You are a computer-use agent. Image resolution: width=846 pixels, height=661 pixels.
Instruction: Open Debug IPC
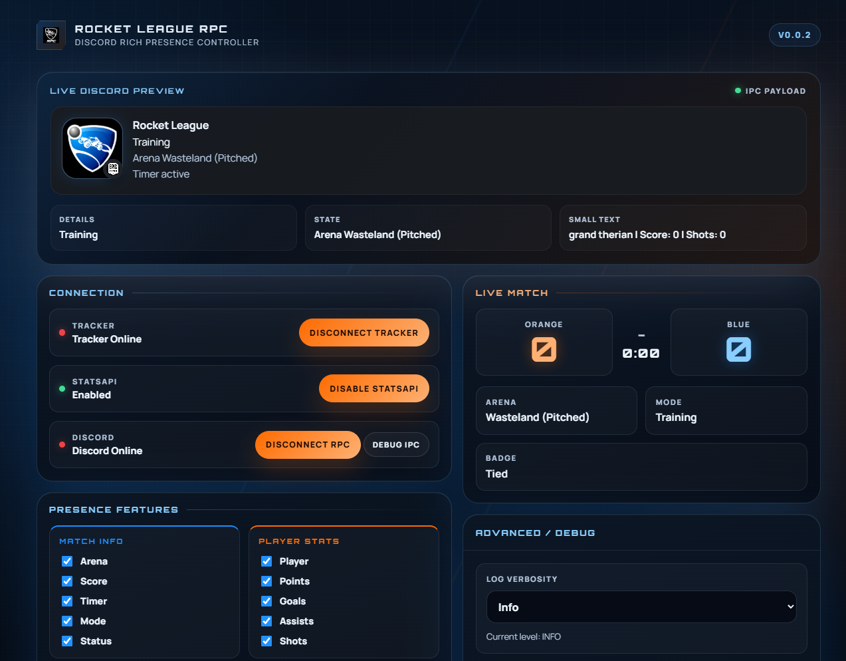(x=396, y=444)
